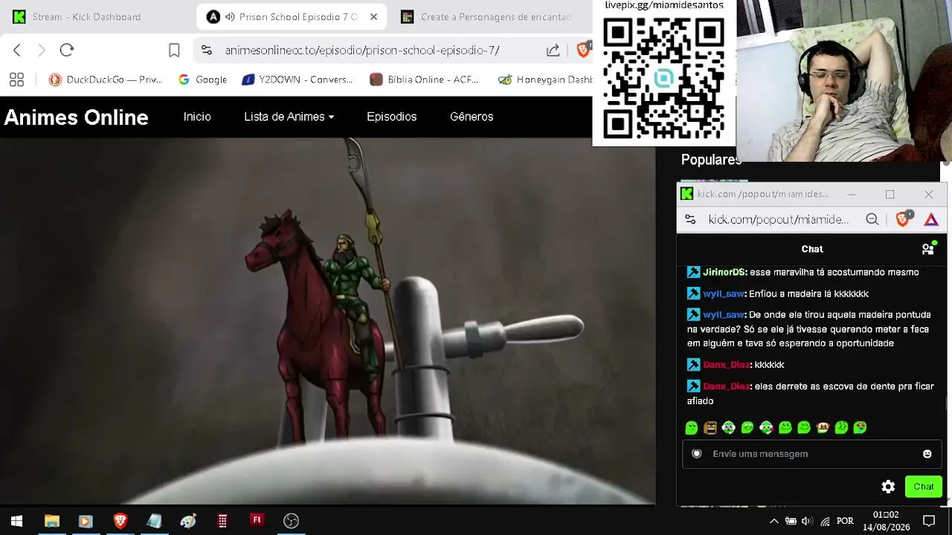The image size is (952, 535).
Task: Show the chat users list
Action: click(x=928, y=249)
